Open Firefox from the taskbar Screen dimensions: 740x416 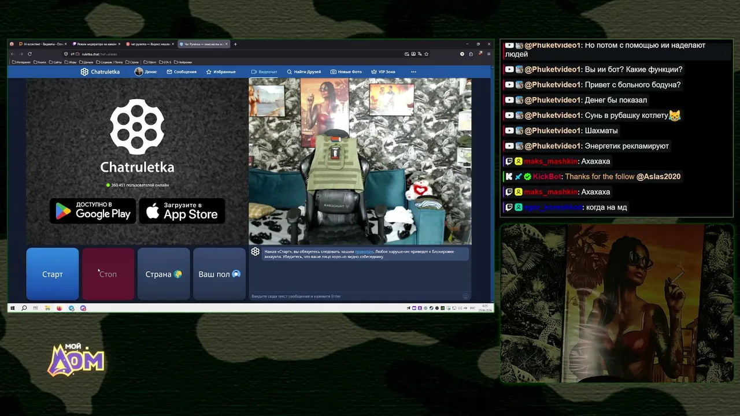(x=59, y=308)
